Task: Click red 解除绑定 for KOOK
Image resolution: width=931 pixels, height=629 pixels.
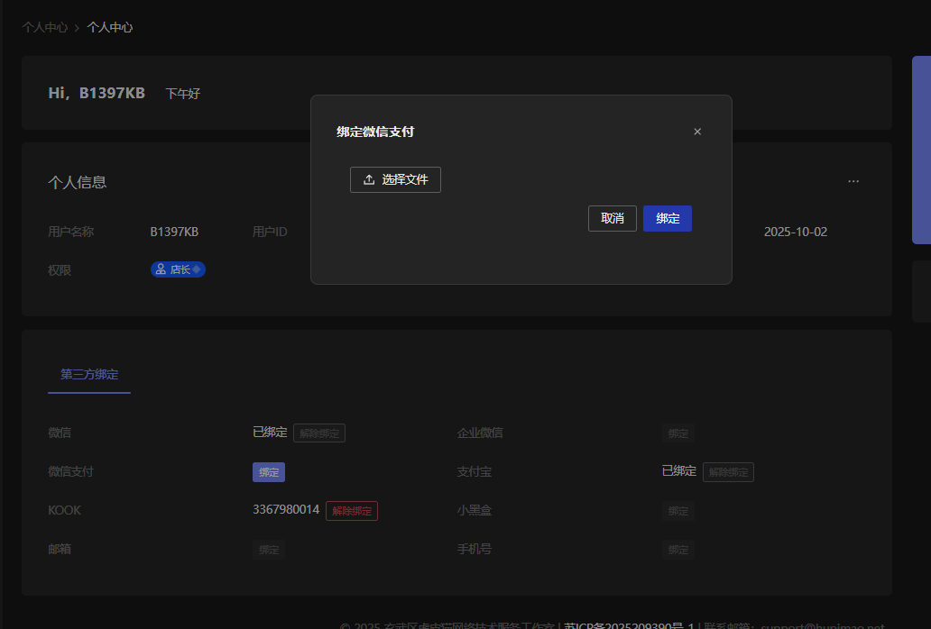Action: pyautogui.click(x=352, y=511)
